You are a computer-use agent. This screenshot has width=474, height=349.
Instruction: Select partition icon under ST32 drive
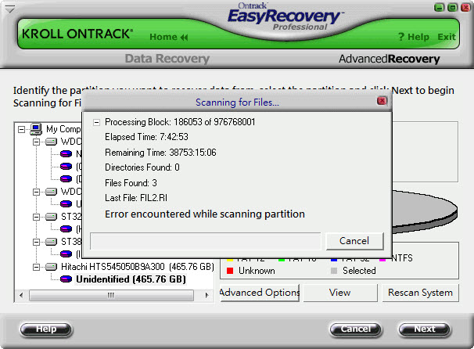coord(66,229)
